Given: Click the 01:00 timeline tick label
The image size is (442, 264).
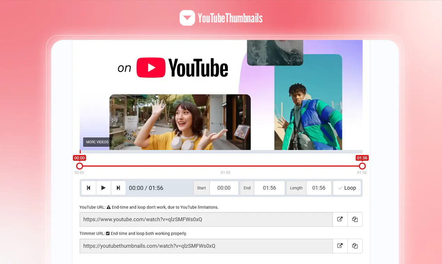Looking at the screenshot, I should 226,173.
